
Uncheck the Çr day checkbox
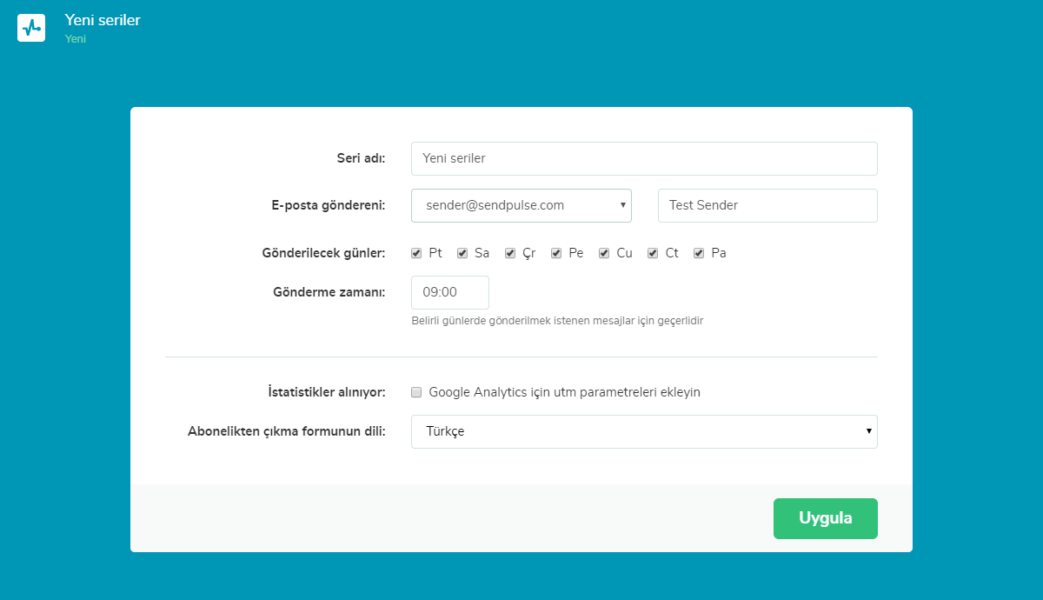click(510, 253)
